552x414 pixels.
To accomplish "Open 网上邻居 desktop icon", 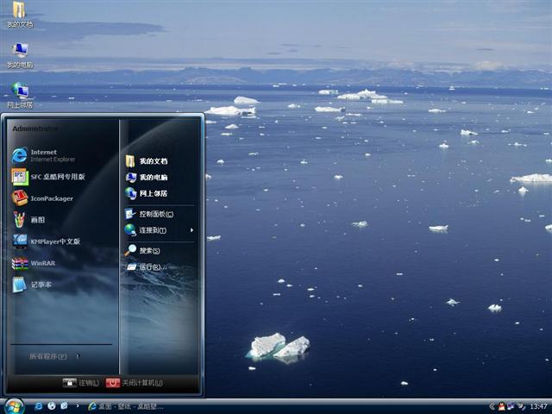I will click(20, 95).
